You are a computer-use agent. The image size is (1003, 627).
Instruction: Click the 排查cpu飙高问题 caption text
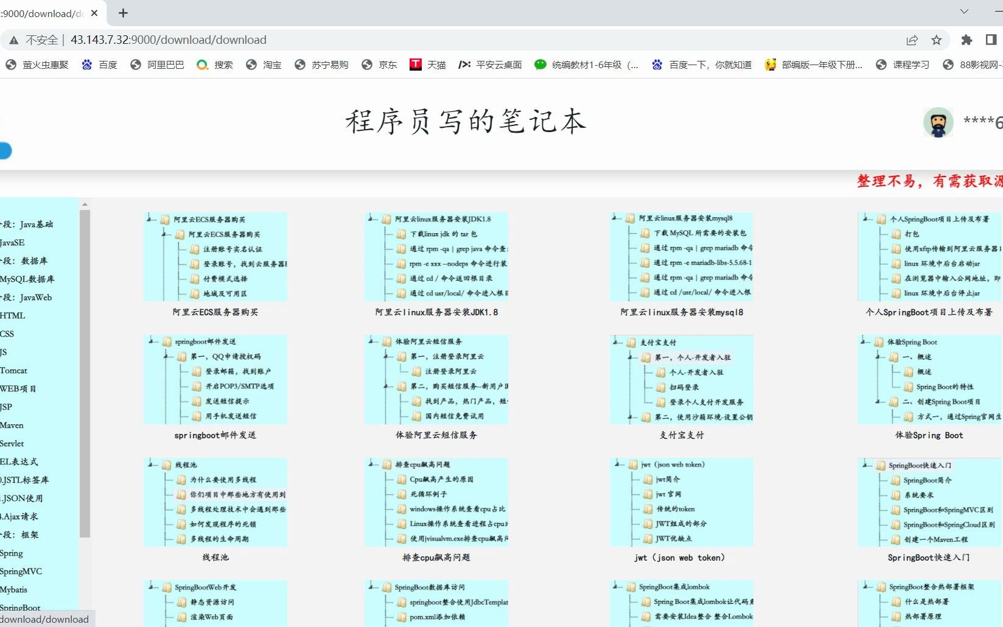pos(436,557)
